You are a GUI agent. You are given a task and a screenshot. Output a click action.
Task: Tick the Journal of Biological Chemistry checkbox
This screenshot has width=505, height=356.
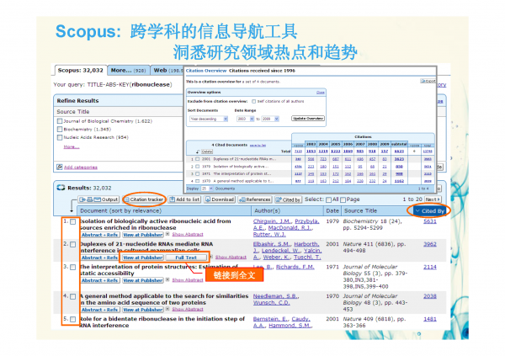click(x=60, y=121)
